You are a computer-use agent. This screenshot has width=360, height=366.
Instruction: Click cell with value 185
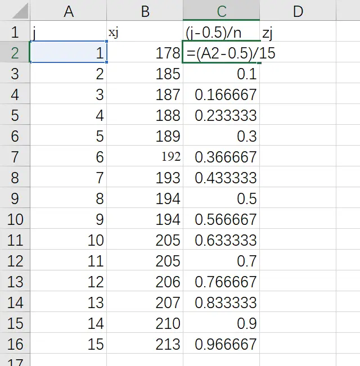point(145,73)
